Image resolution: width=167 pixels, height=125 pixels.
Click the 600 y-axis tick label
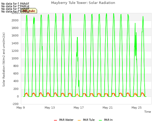16,74
